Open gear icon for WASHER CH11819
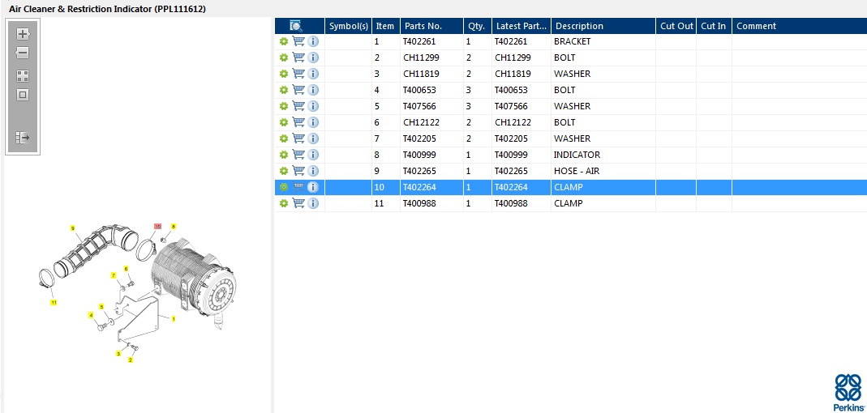The width and height of the screenshot is (867, 413). click(284, 74)
